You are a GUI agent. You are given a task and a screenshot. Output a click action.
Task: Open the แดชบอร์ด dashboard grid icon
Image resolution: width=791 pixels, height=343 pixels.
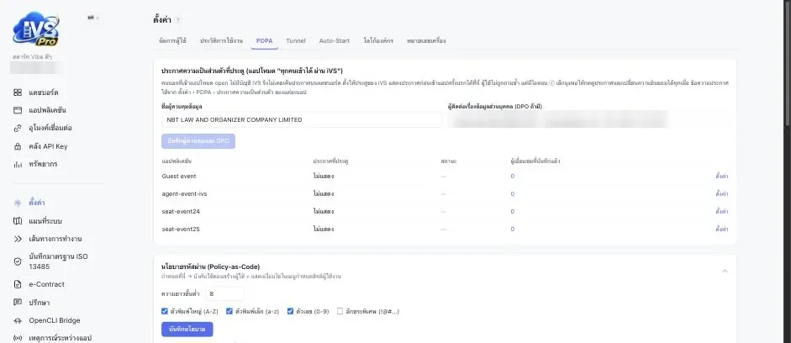[x=18, y=92]
